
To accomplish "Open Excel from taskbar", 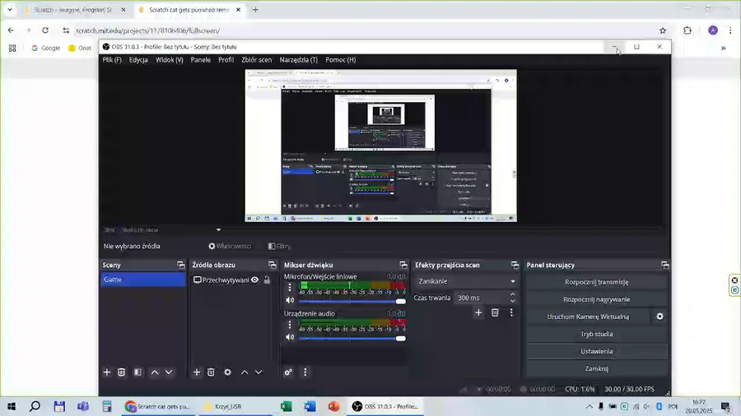I will click(286, 406).
